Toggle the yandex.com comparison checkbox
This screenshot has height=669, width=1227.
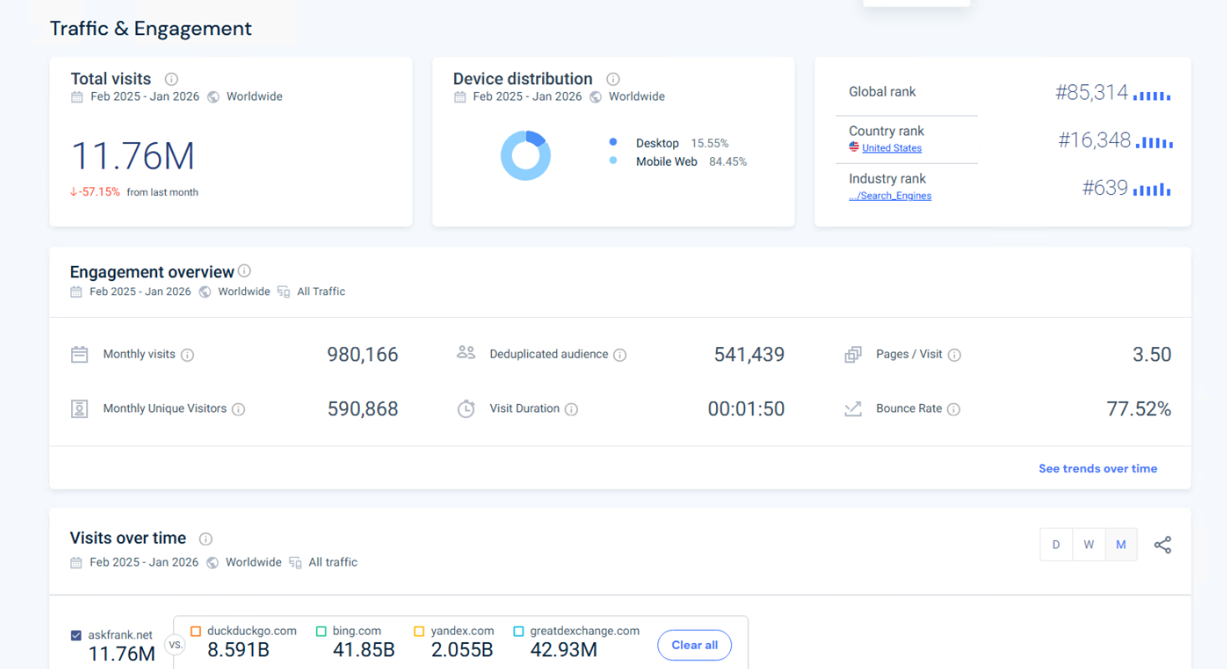coord(420,631)
